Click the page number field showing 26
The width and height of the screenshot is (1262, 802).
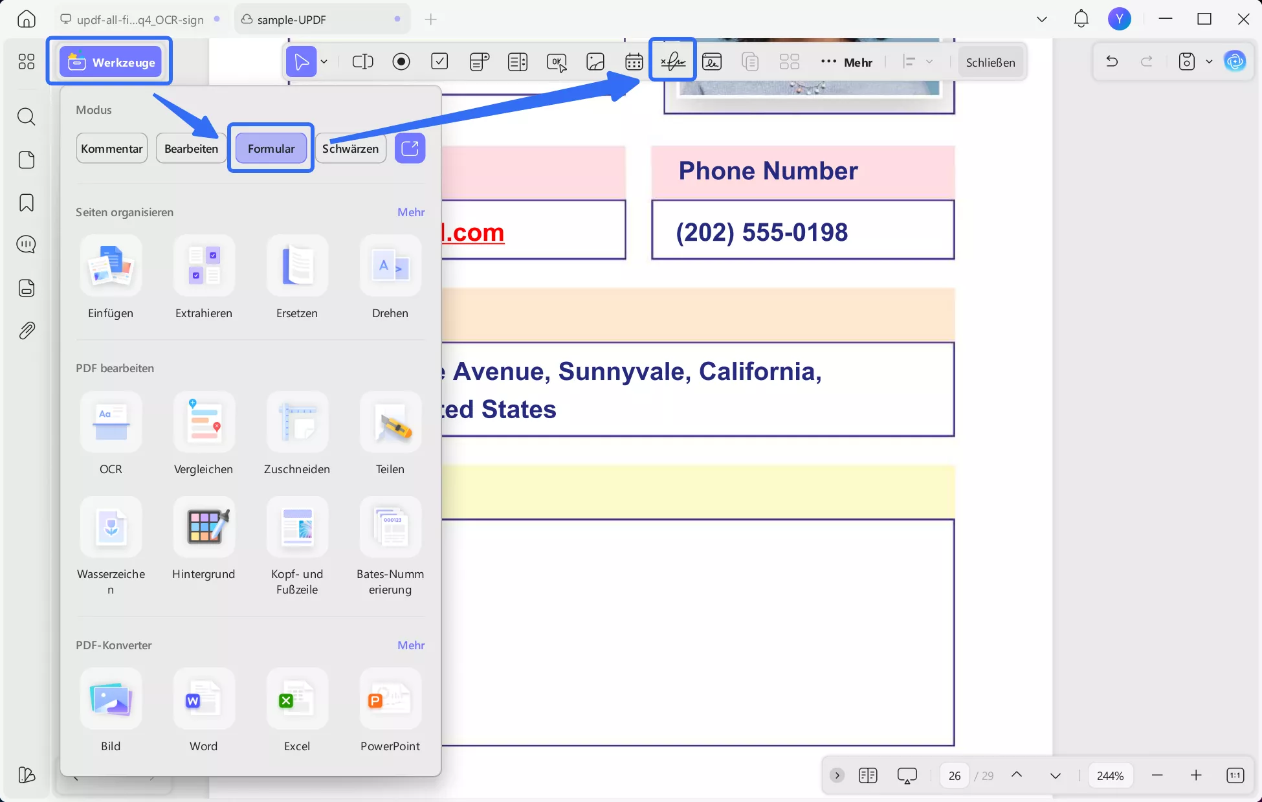click(955, 775)
